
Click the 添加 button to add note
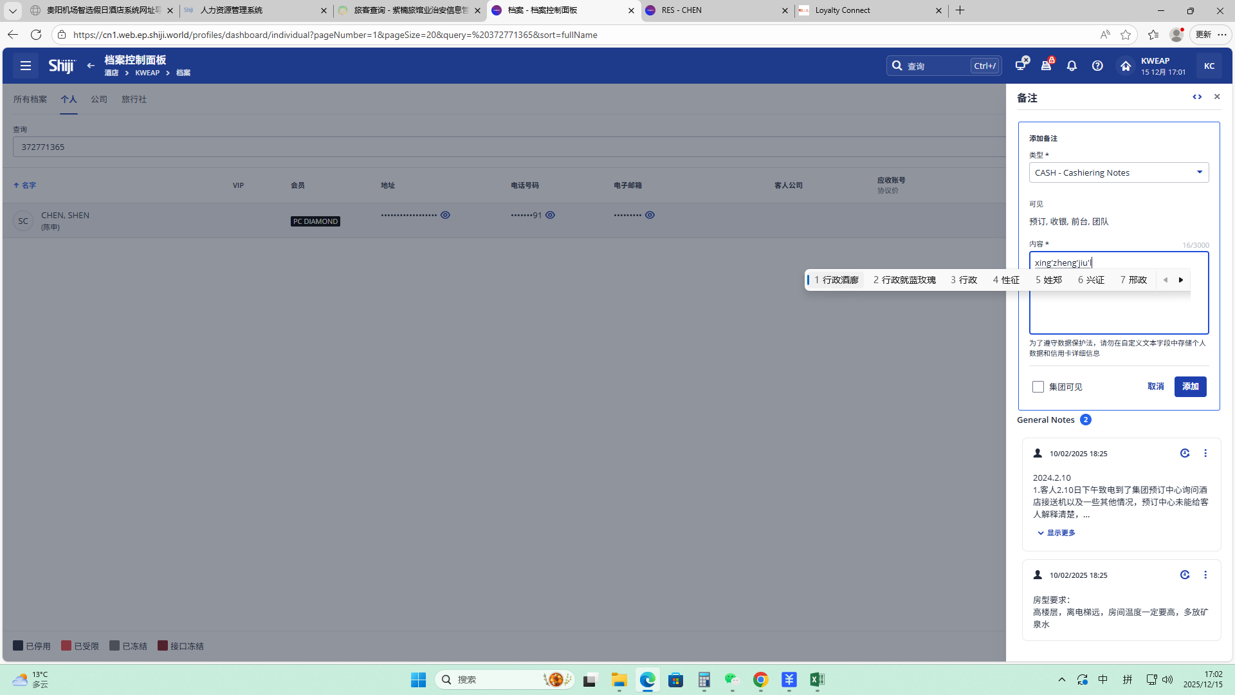point(1190,387)
